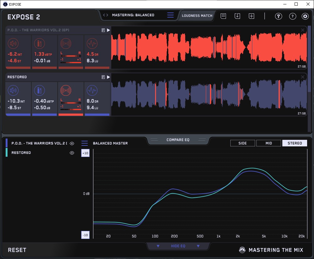This screenshot has height=259, width=314.
Task: Toggle visibility of RESTORED EQ curve
Action: click(72, 153)
